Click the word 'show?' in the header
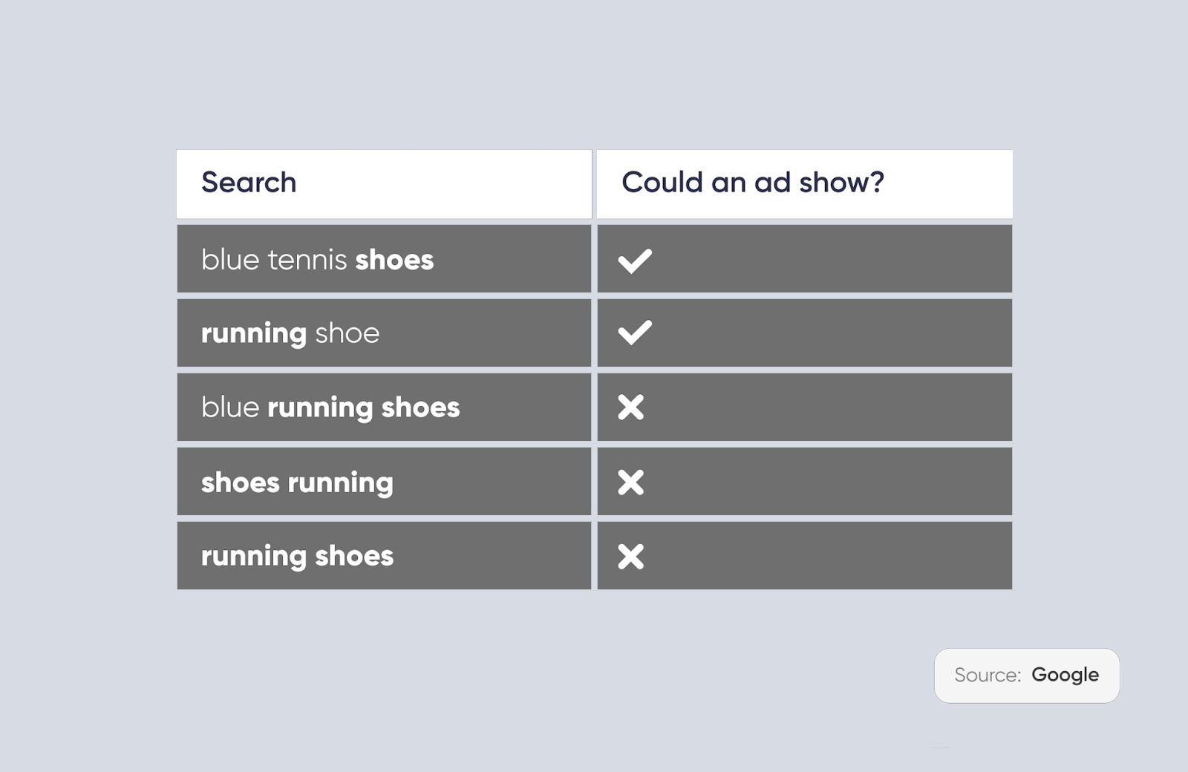This screenshot has height=772, width=1188. pyautogui.click(x=841, y=183)
